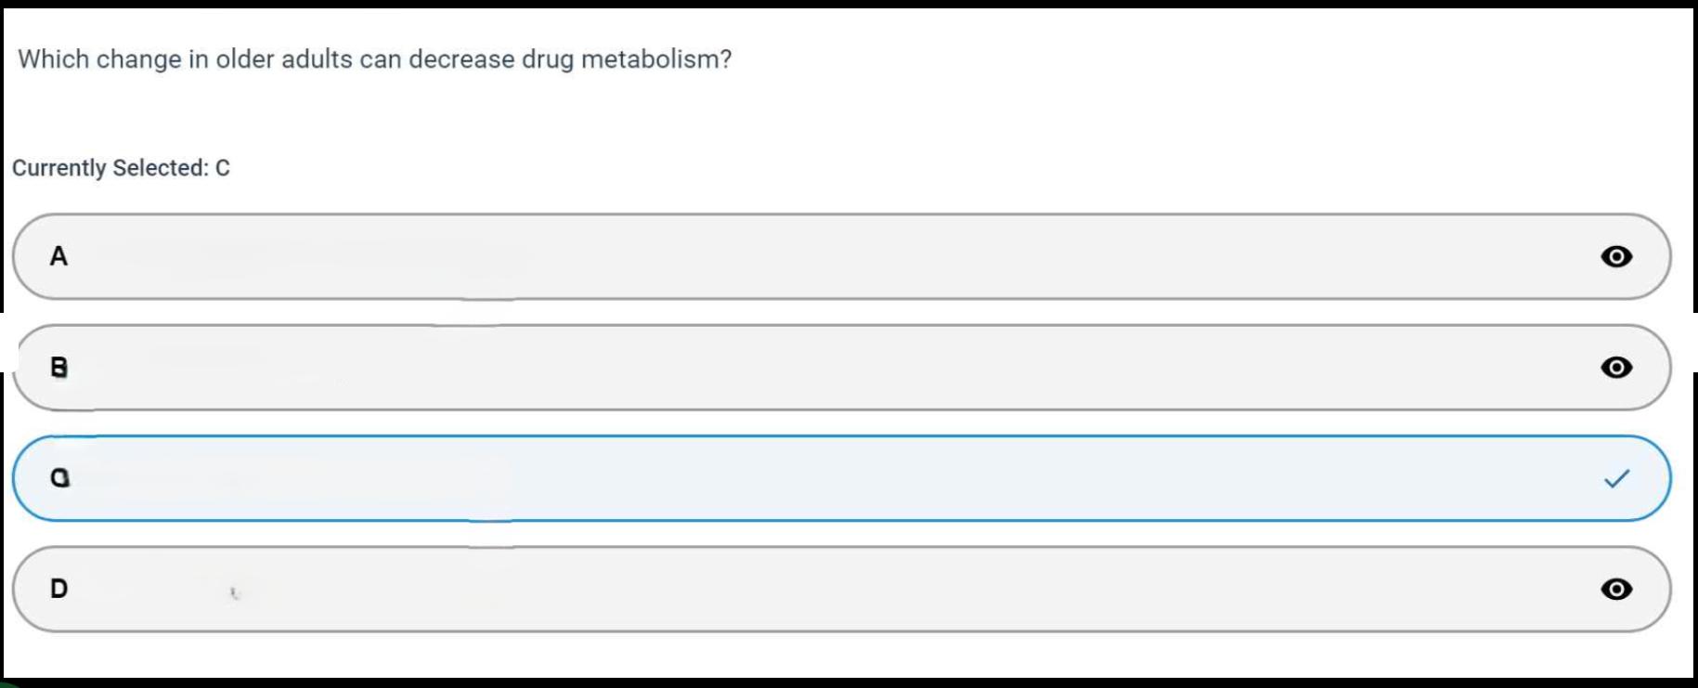This screenshot has width=1698, height=688.
Task: Click the word "Which" starting the question
Action: [x=53, y=59]
